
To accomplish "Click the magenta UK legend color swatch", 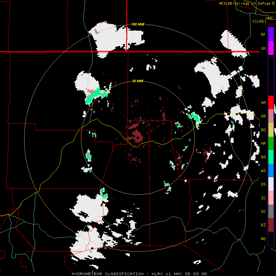I will click(x=271, y=48).
